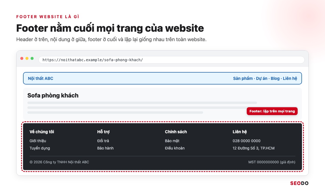The height and width of the screenshot is (192, 325).
Task: Open Liên hệ in header navigation
Action: point(290,79)
